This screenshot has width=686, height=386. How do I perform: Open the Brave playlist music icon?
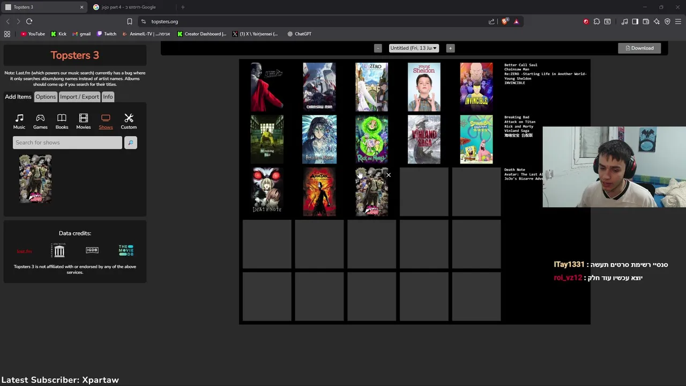click(624, 21)
